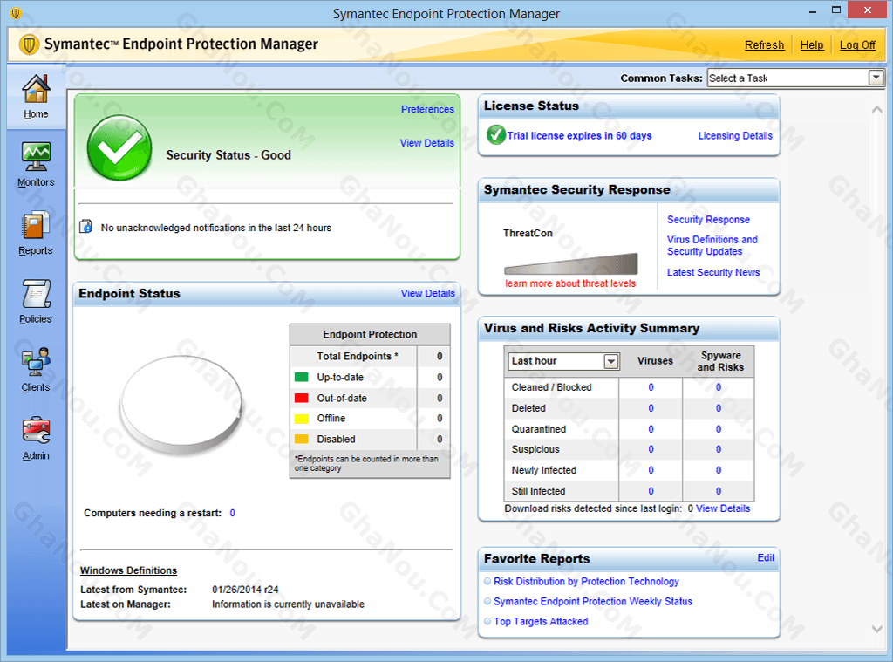Image resolution: width=893 pixels, height=662 pixels.
Task: Click View Details for download risks detected
Action: 723,508
